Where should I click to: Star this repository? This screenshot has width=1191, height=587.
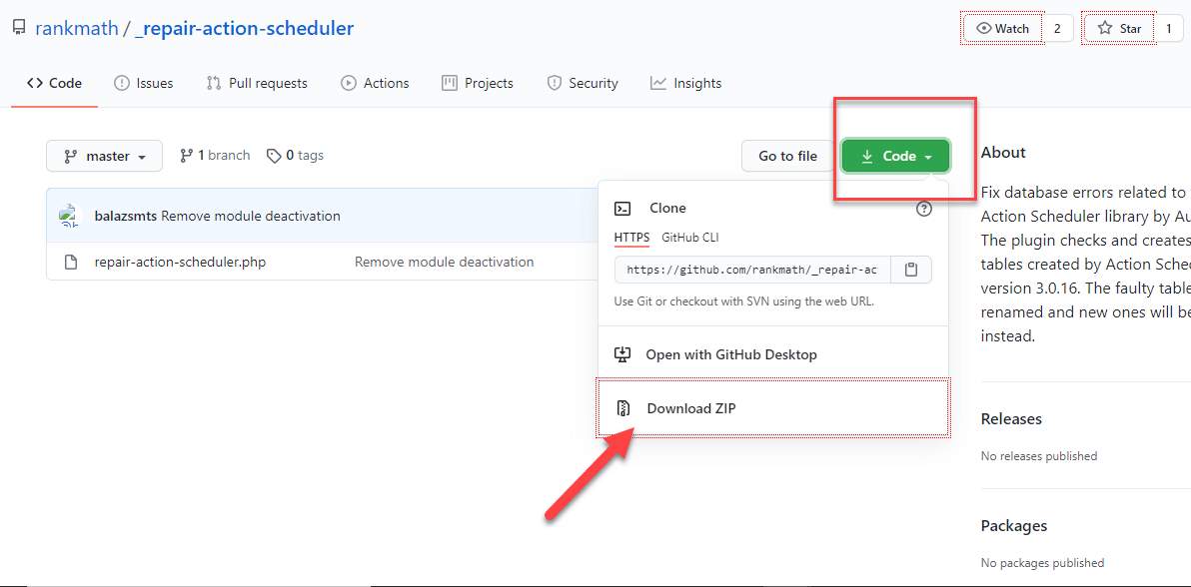pyautogui.click(x=1120, y=29)
